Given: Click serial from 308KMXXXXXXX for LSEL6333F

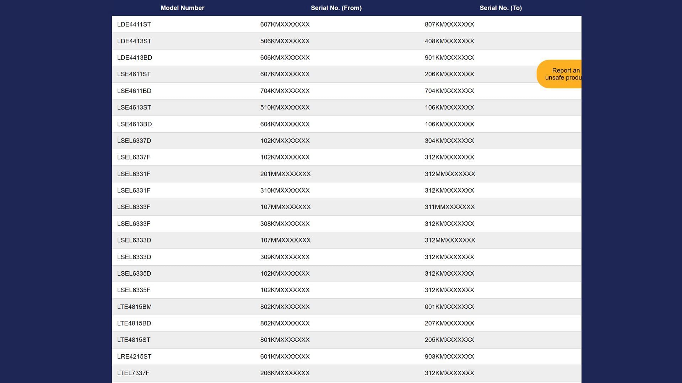Looking at the screenshot, I should [285, 224].
